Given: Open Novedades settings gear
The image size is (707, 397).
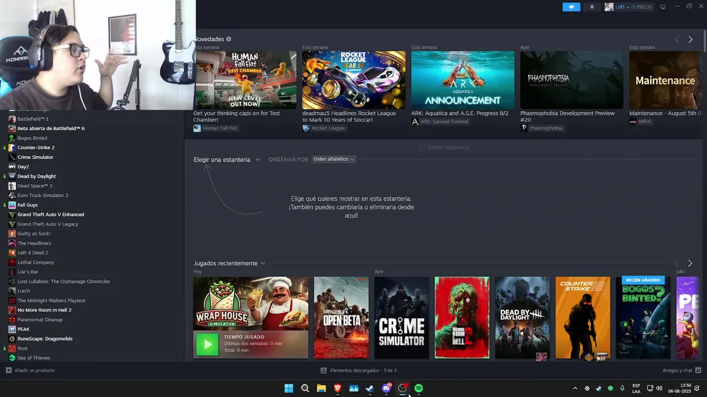Looking at the screenshot, I should [x=229, y=39].
